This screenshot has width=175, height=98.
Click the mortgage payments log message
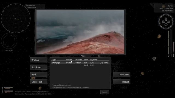32,91
